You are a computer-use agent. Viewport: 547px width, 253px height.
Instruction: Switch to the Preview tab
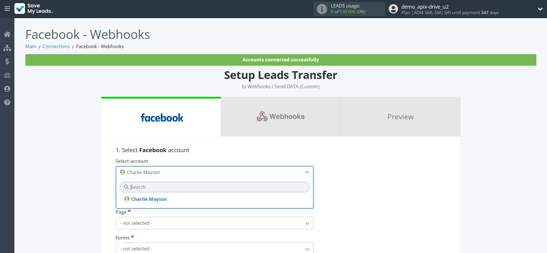400,117
